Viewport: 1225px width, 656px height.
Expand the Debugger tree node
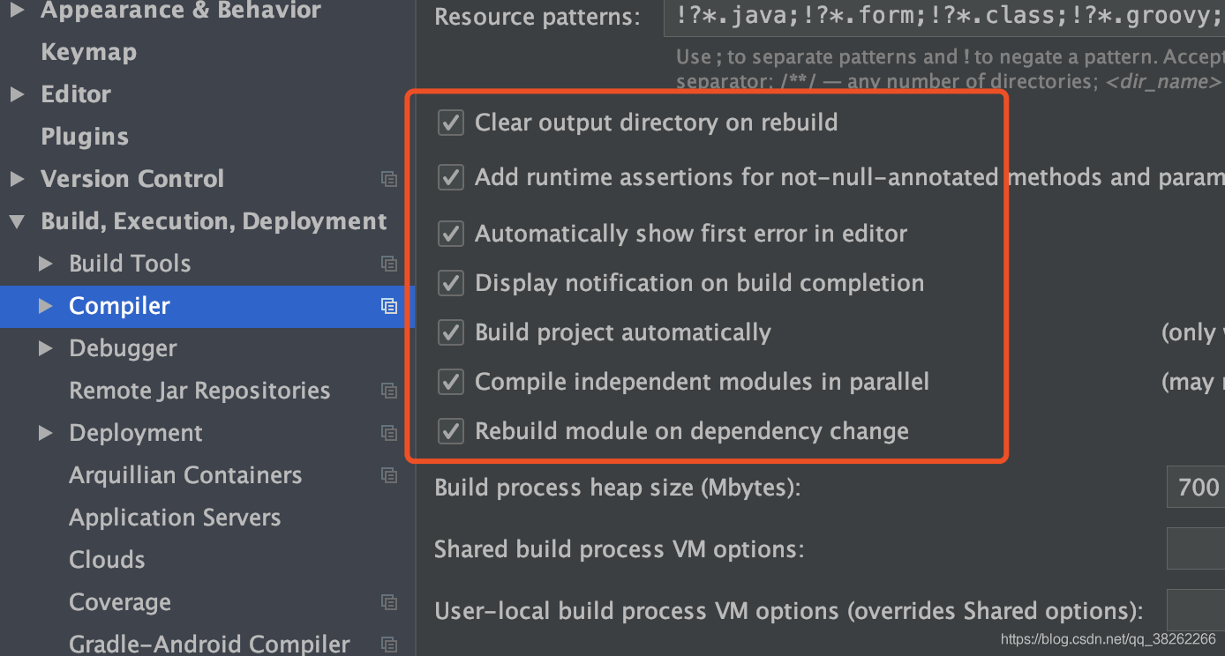[46, 348]
